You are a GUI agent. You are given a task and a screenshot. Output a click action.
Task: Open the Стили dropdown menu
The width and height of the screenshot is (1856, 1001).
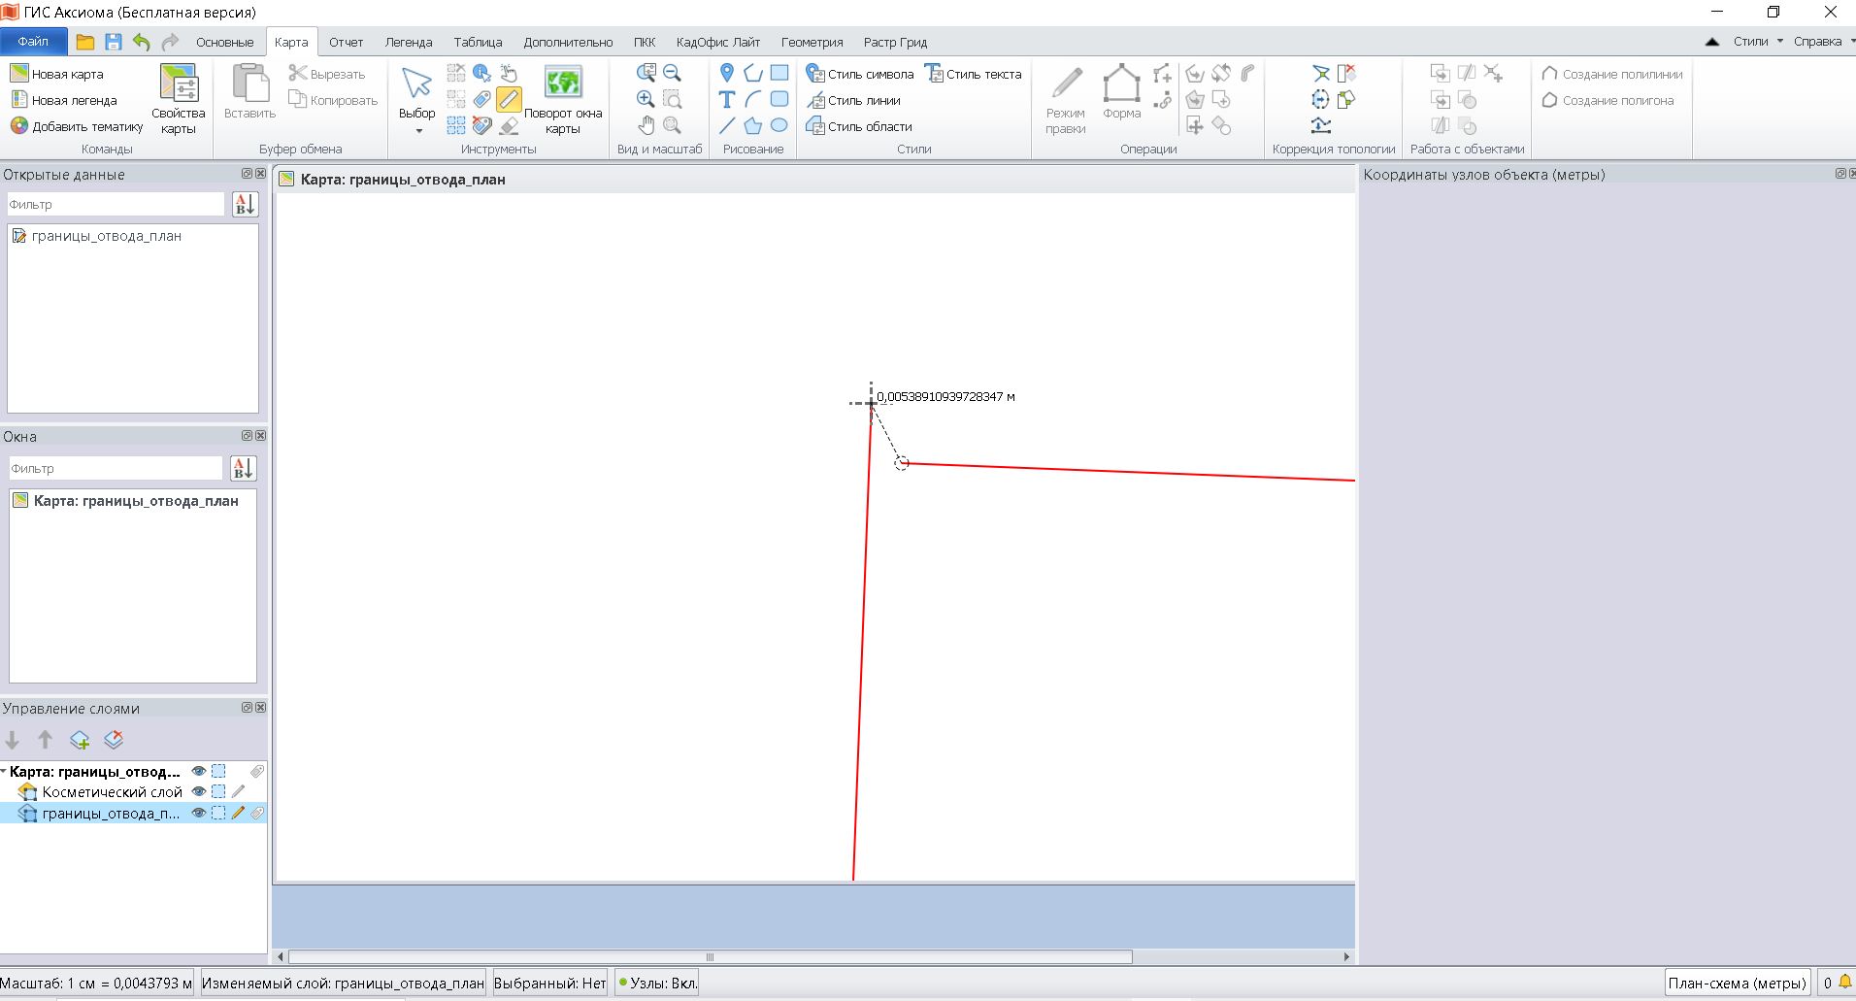(x=1758, y=42)
